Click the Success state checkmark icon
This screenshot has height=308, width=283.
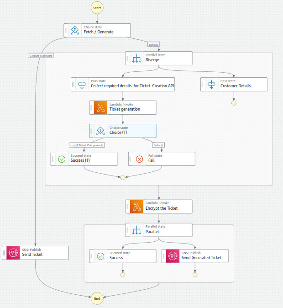(100, 256)
